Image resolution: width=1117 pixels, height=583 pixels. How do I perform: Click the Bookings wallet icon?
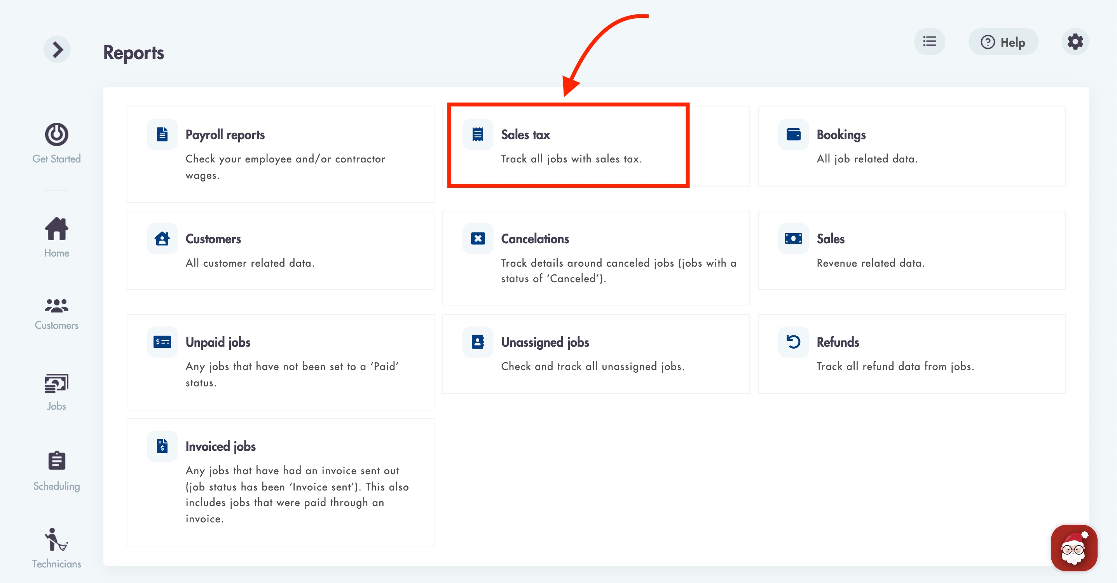click(794, 134)
